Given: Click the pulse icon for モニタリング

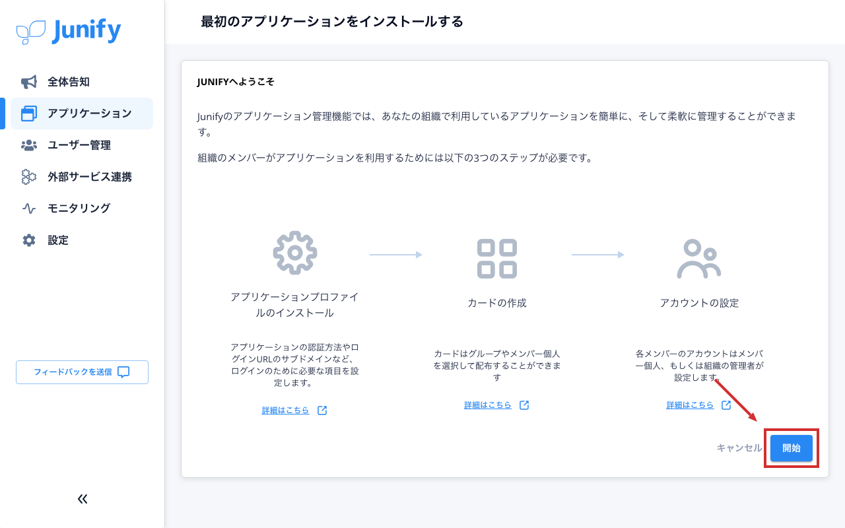Looking at the screenshot, I should tap(29, 209).
